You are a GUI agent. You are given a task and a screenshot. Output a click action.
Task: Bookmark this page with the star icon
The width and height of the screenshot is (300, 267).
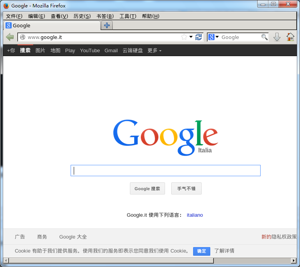(184, 37)
